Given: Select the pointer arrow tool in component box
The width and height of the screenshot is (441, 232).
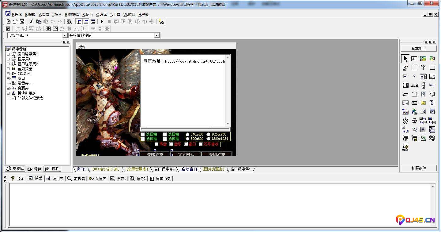Looking at the screenshot, I should pyautogui.click(x=405, y=59).
